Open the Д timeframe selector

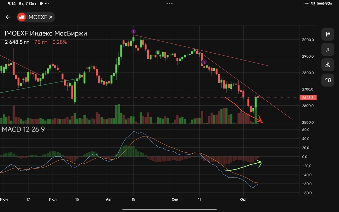click(x=328, y=49)
